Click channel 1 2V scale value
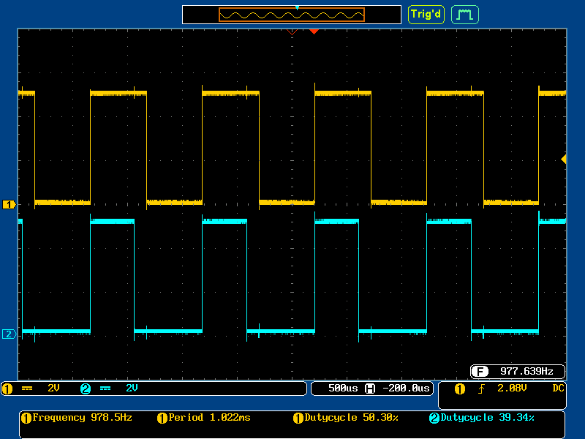Screen dimensions: 585x439 (53, 389)
